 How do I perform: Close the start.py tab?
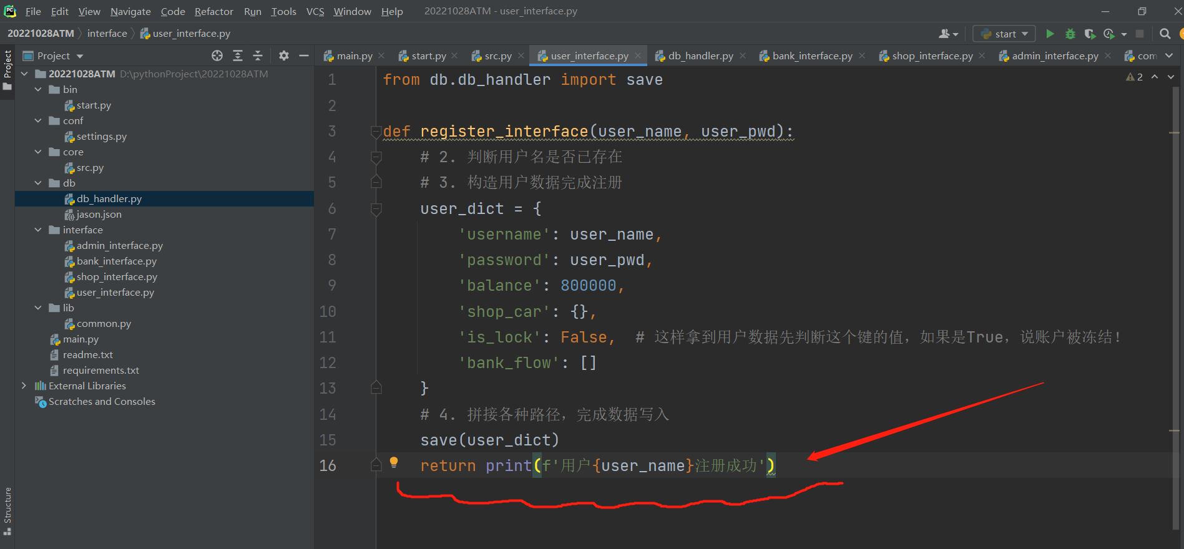454,56
